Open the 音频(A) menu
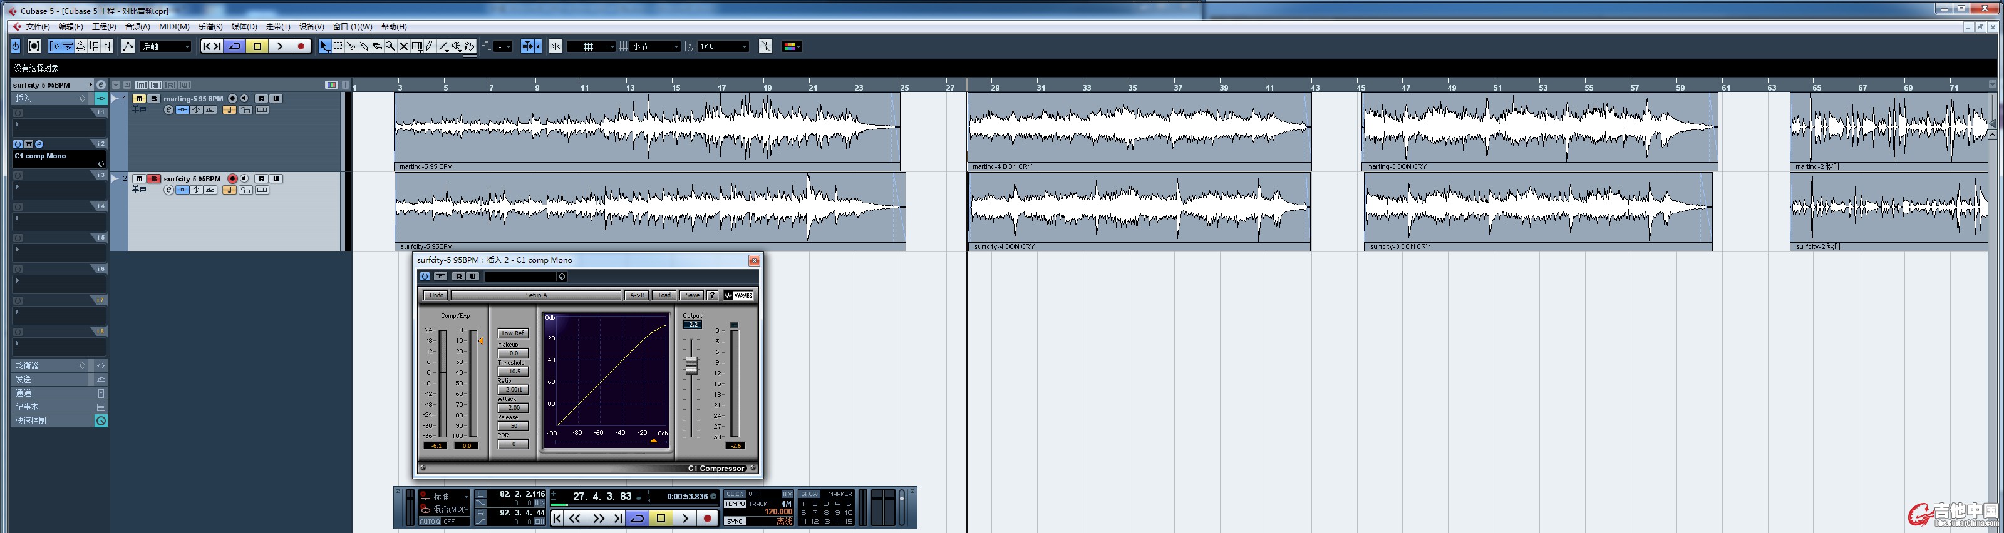The width and height of the screenshot is (2004, 533). pos(138,26)
